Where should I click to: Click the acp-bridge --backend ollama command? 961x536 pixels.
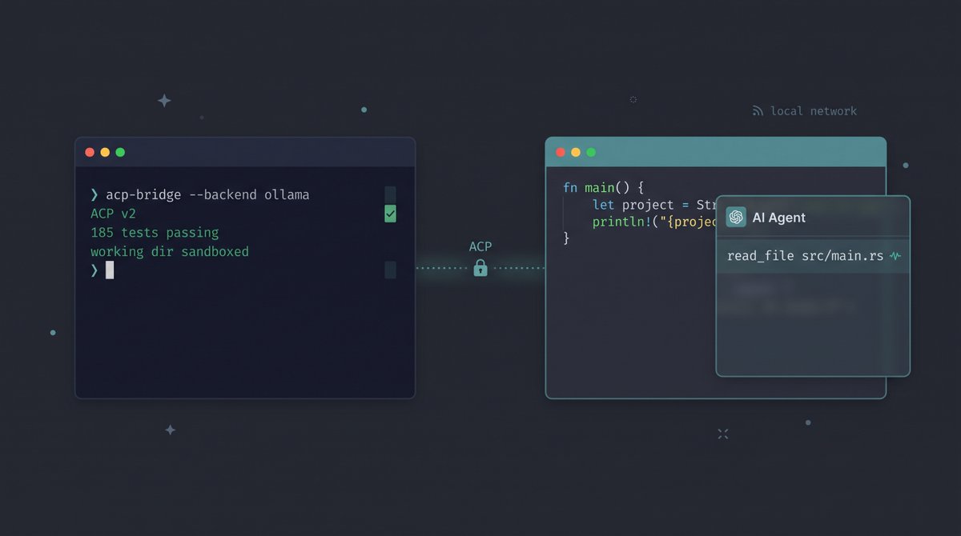207,194
